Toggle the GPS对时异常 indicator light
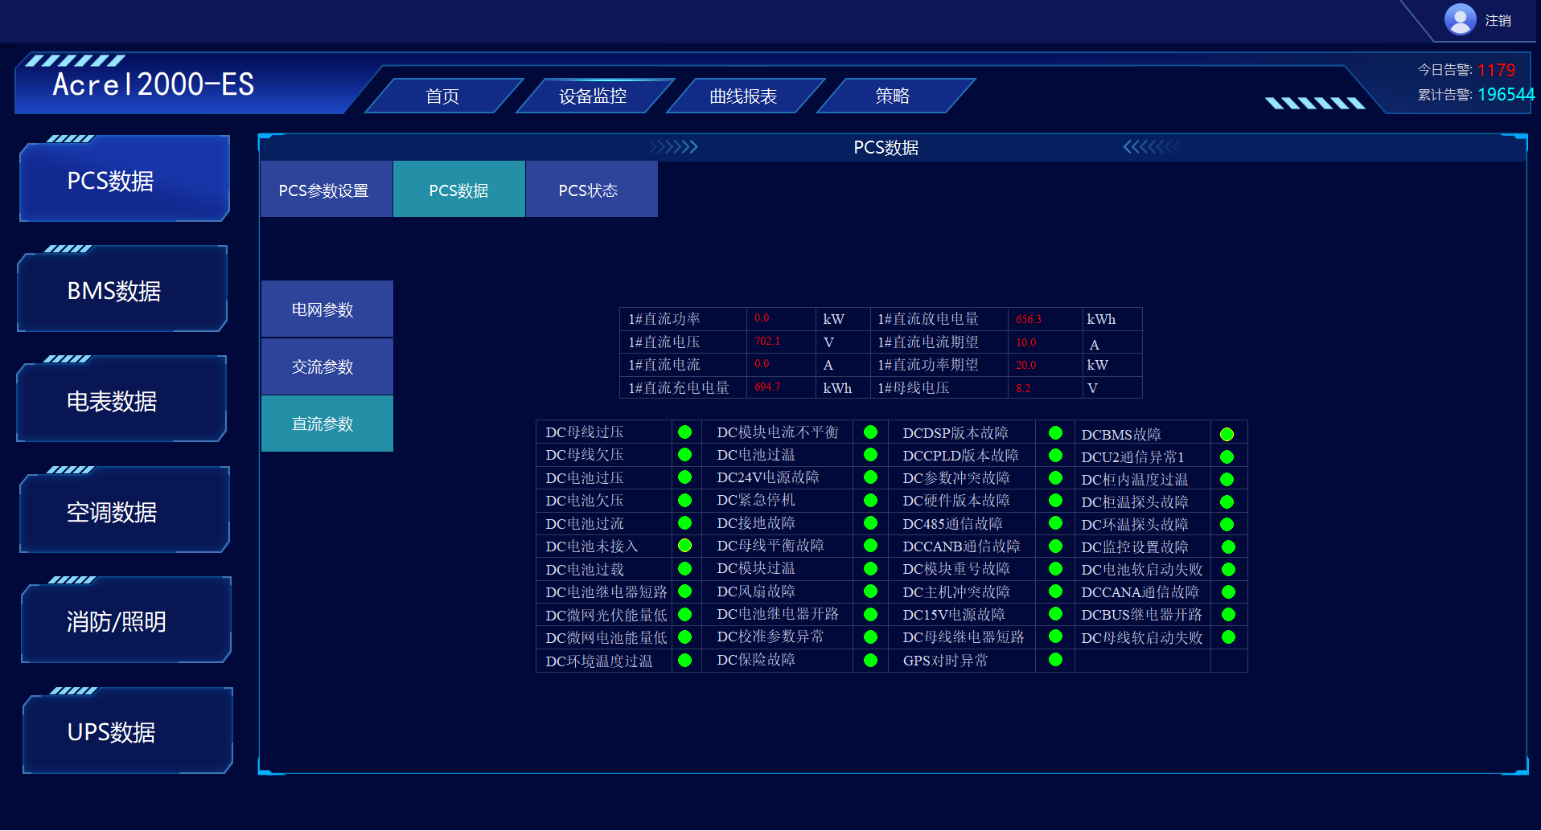 (x=1054, y=661)
